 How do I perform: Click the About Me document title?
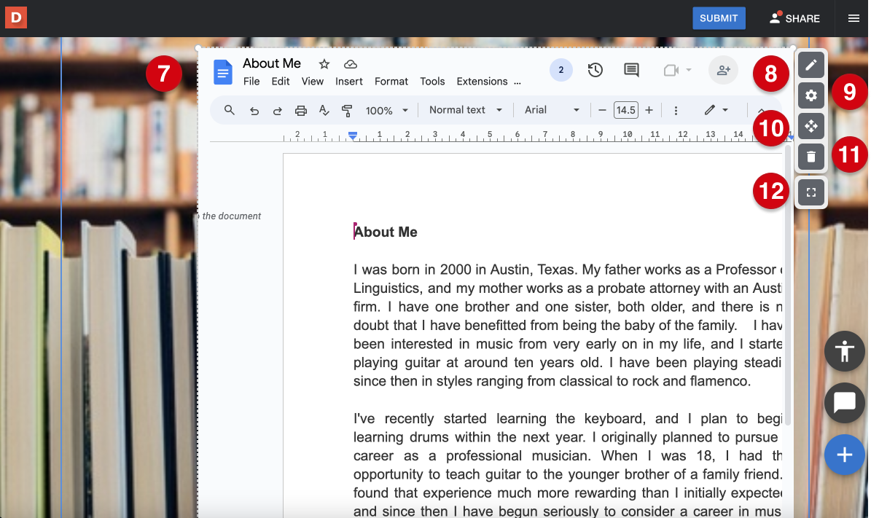272,63
